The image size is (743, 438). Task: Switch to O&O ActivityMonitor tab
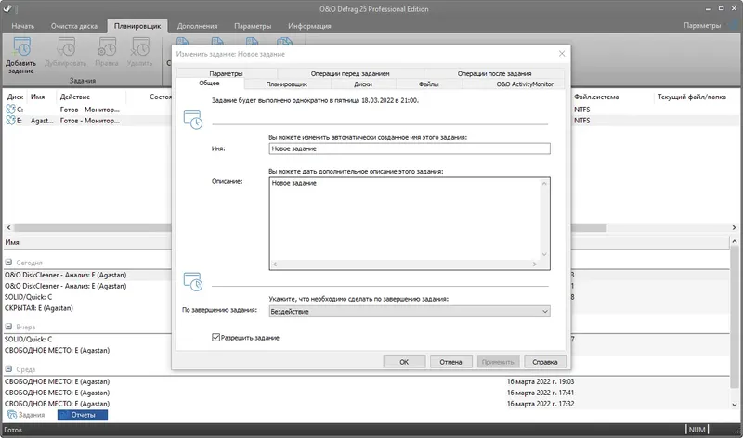coord(525,84)
